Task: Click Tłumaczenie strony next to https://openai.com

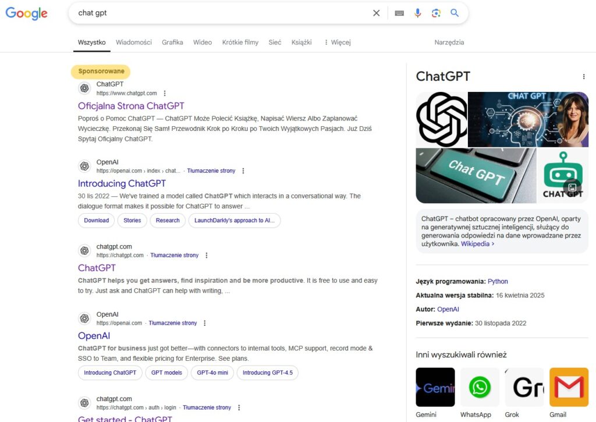Action: [x=173, y=323]
